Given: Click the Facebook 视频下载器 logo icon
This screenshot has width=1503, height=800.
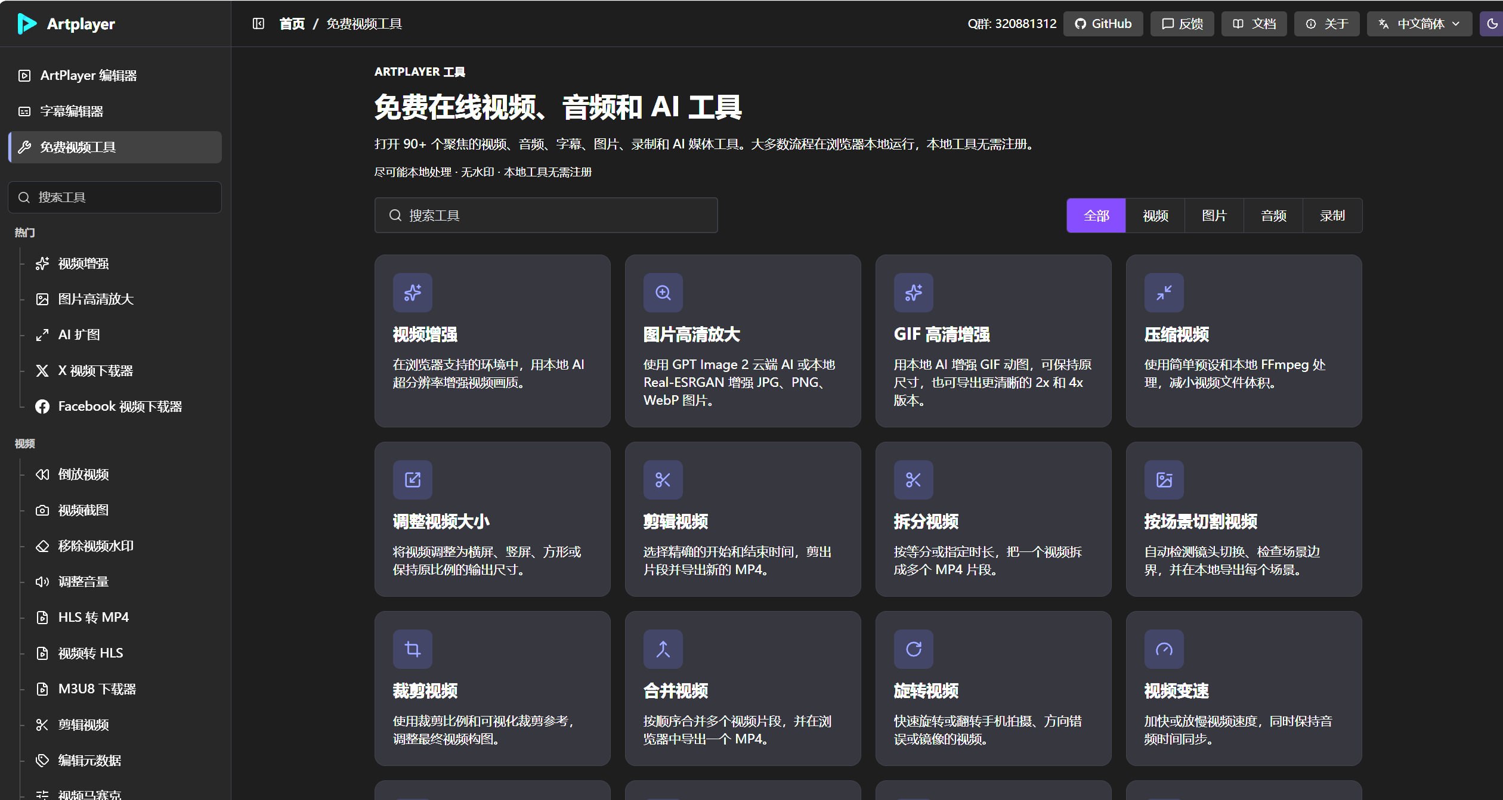Looking at the screenshot, I should (x=42, y=407).
